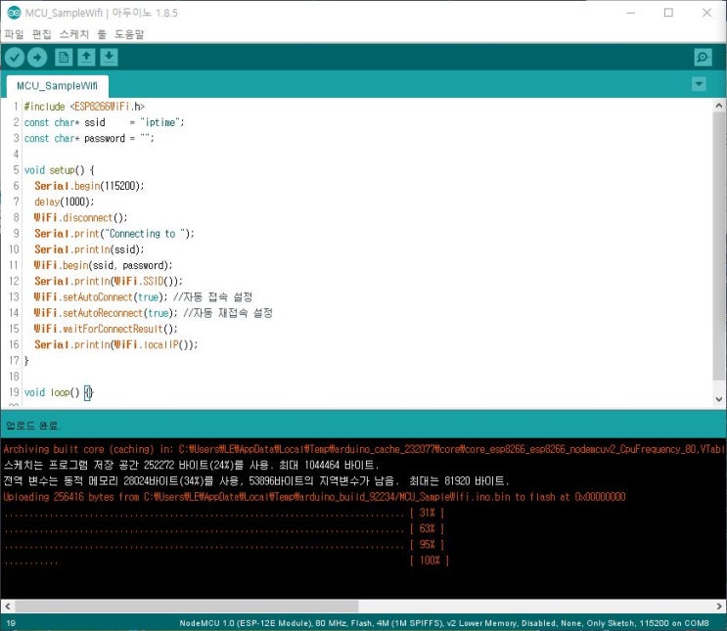Click the WiFi.waitForConnectResult() line

pos(106,329)
